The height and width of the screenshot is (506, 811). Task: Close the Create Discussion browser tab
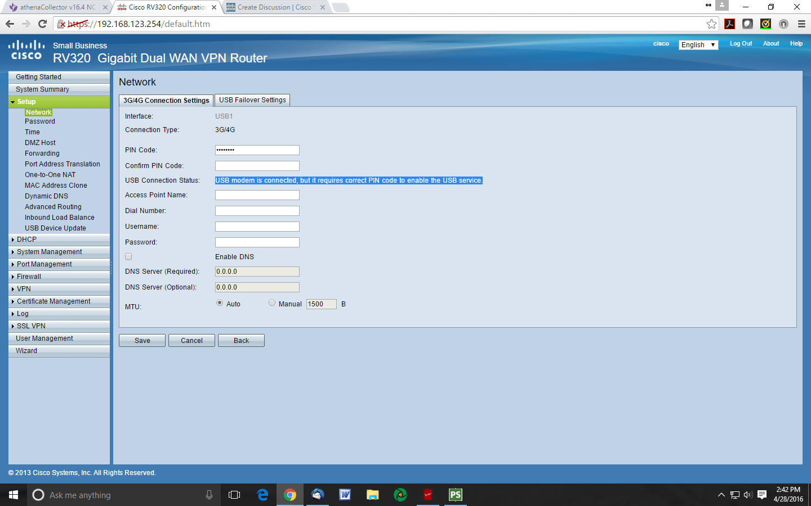(323, 7)
